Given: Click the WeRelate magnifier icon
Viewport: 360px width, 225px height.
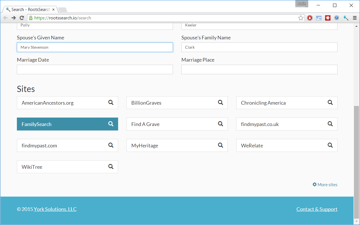Looking at the screenshot, I should pyautogui.click(x=330, y=145).
